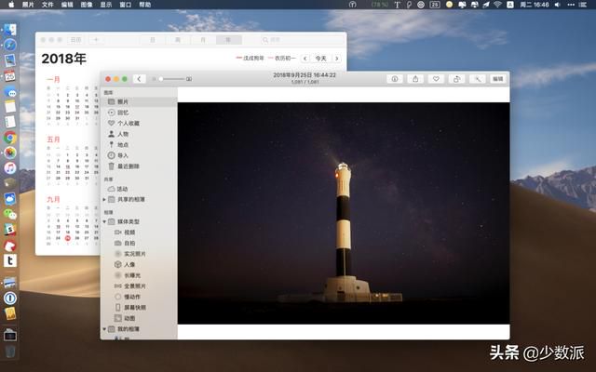Open the 图像 menu
This screenshot has height=372, width=596.
tap(87, 5)
